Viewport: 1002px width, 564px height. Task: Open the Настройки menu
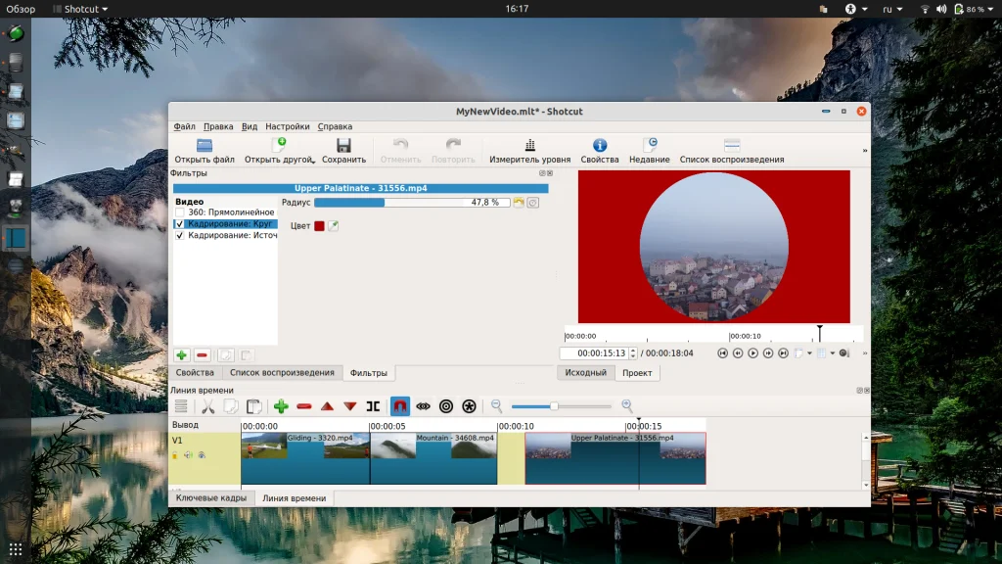287,126
